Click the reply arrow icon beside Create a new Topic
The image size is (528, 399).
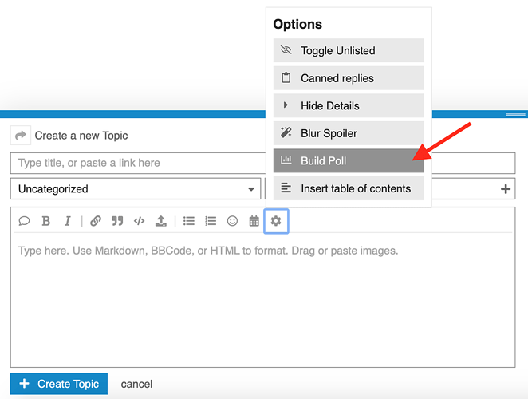point(21,136)
